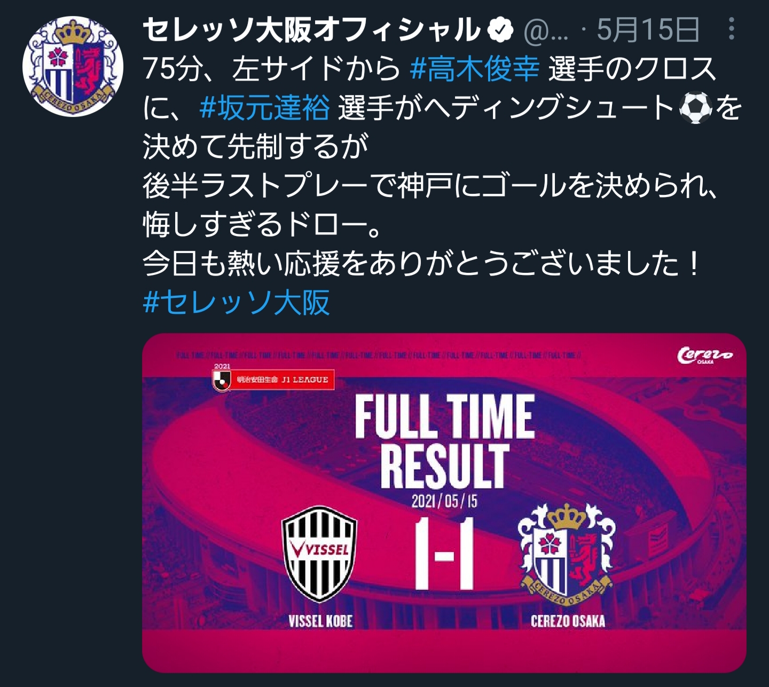Image resolution: width=769 pixels, height=687 pixels.
Task: Tap the VISSEL KOBE label in image
Action: tap(320, 621)
